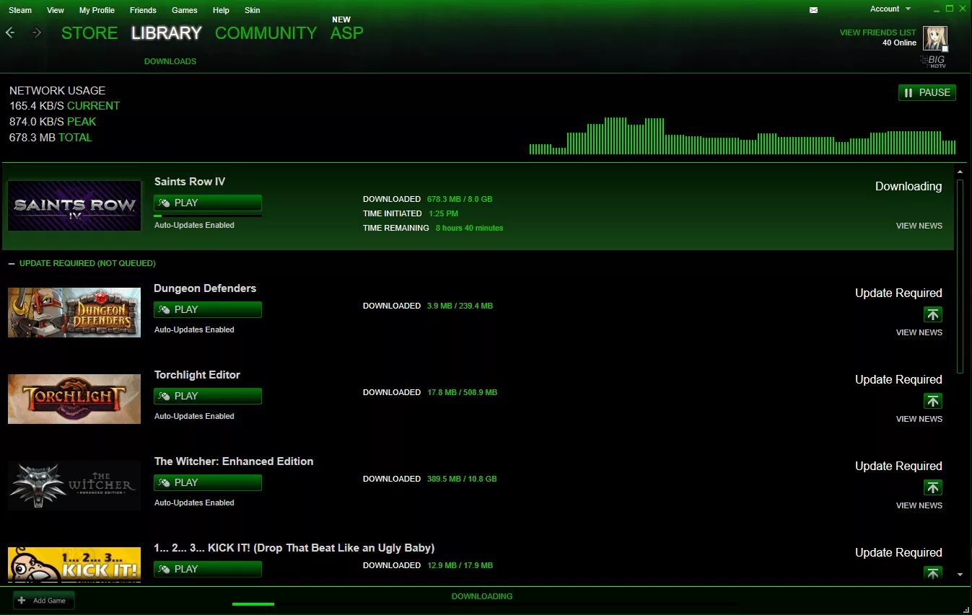972x615 pixels.
Task: Click the Add Game button
Action: pos(44,600)
